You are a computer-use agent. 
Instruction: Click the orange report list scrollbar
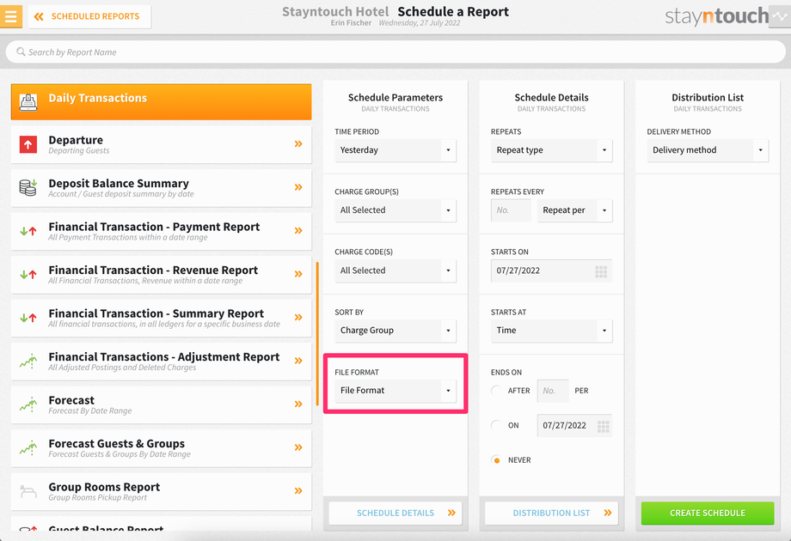pos(317,333)
